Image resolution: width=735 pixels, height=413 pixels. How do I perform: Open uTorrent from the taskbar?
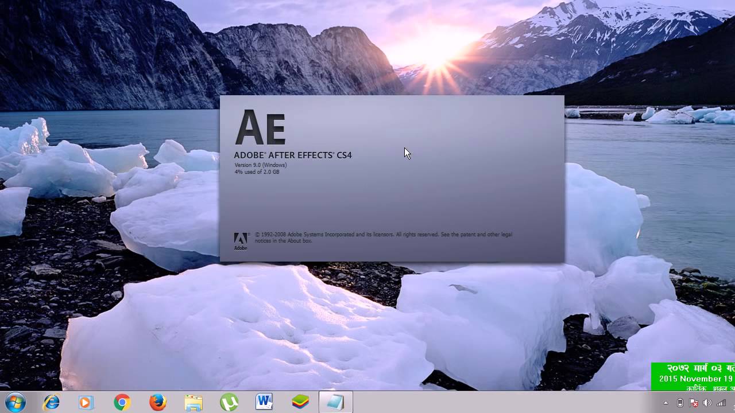pyautogui.click(x=229, y=403)
